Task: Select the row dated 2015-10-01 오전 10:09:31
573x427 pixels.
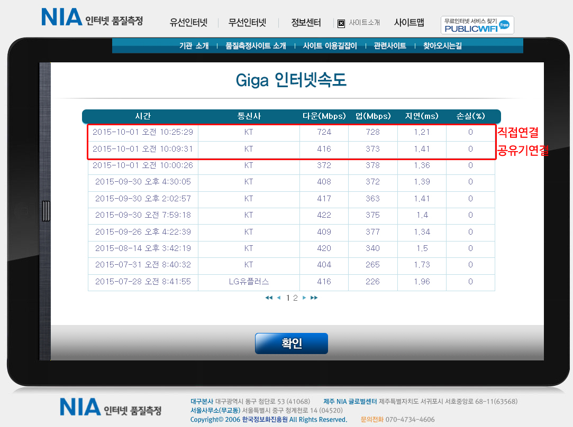Action: 291,149
